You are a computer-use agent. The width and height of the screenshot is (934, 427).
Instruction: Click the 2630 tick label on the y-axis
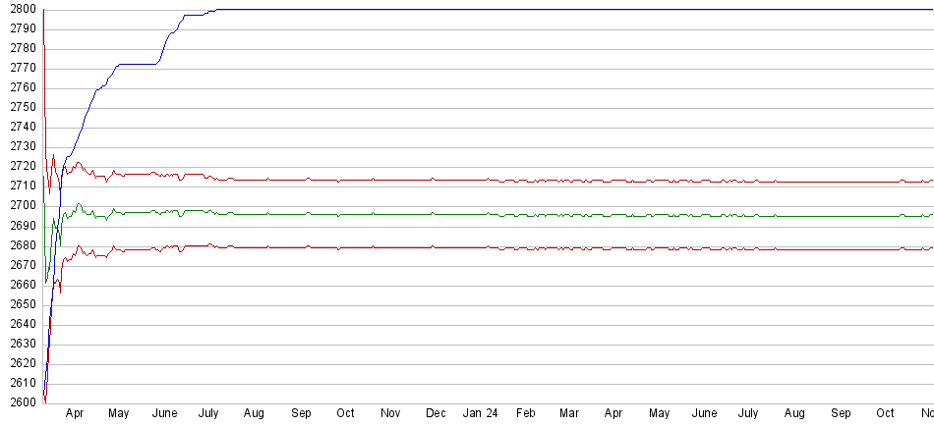(x=20, y=344)
